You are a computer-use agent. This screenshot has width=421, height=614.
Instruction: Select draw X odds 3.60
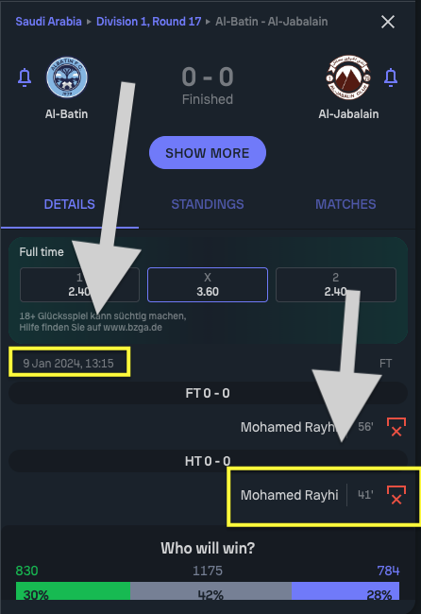point(208,284)
